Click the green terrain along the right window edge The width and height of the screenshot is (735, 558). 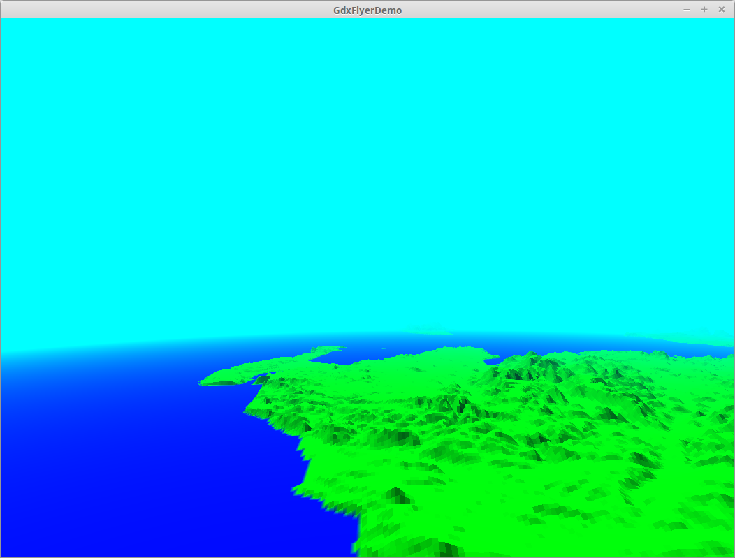pyautogui.click(x=727, y=433)
